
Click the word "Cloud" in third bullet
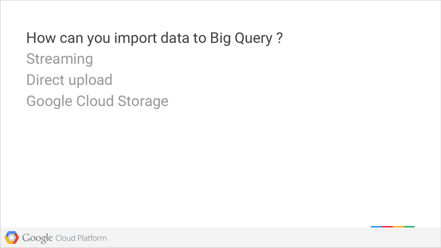[x=95, y=101]
